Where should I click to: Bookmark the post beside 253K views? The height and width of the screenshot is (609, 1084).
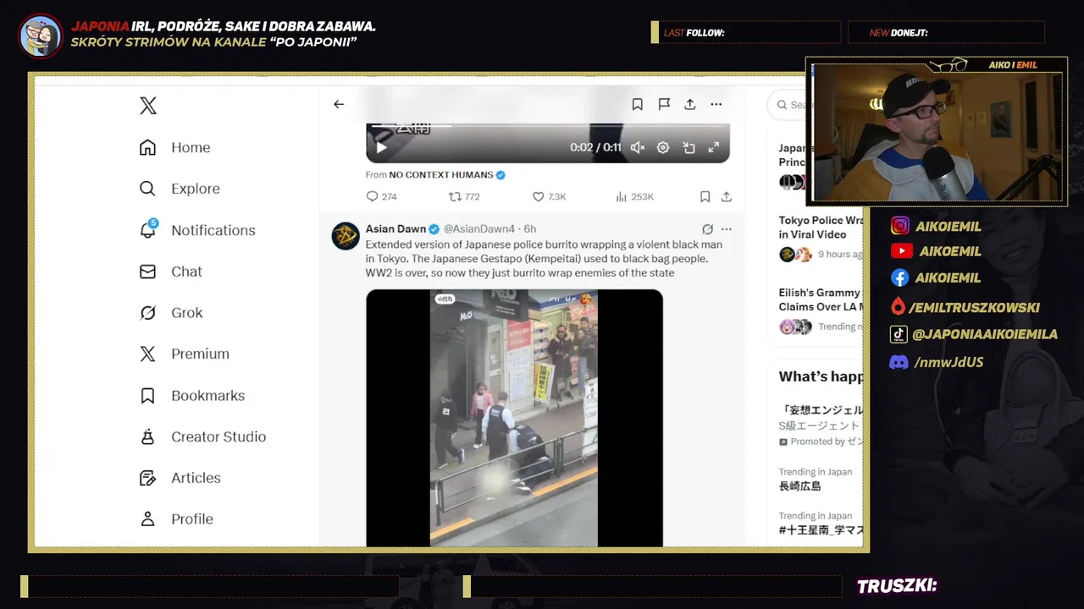705,196
